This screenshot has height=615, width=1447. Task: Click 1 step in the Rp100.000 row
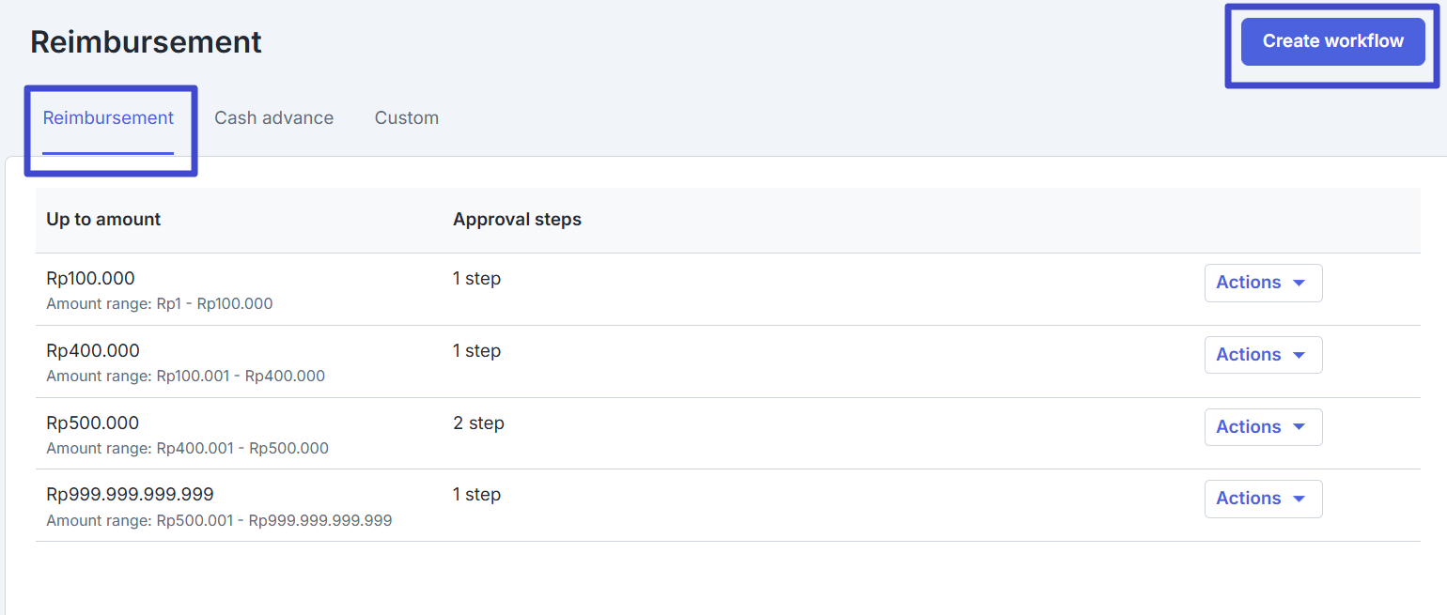(476, 279)
